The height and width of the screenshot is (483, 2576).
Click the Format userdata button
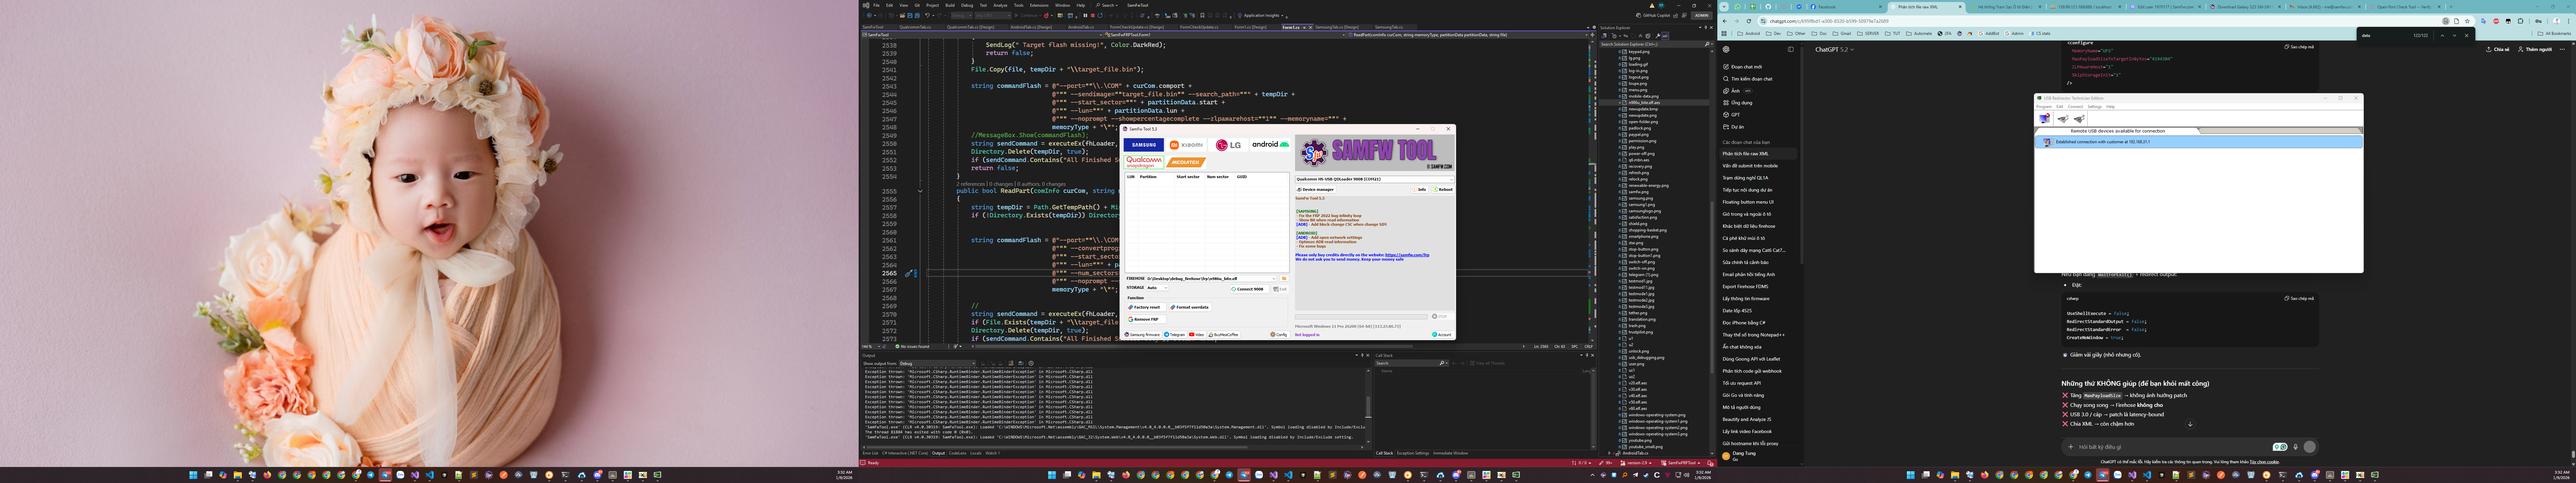1190,307
